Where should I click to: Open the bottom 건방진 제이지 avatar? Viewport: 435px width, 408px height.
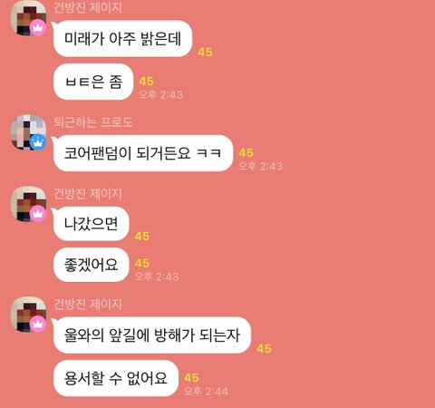point(28,314)
